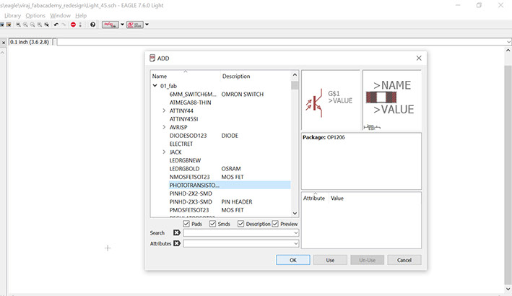Click the x icon left of grid coordinates
This screenshot has height=296, width=512.
tap(4, 43)
